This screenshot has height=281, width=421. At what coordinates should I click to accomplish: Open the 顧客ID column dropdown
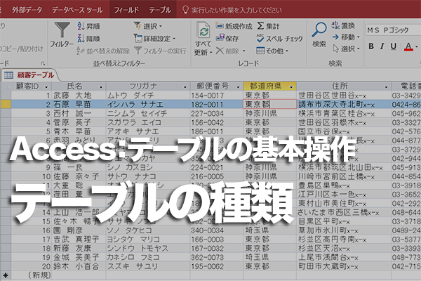[x=46, y=87]
